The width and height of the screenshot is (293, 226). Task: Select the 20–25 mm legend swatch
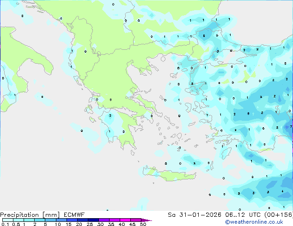pos(82,220)
